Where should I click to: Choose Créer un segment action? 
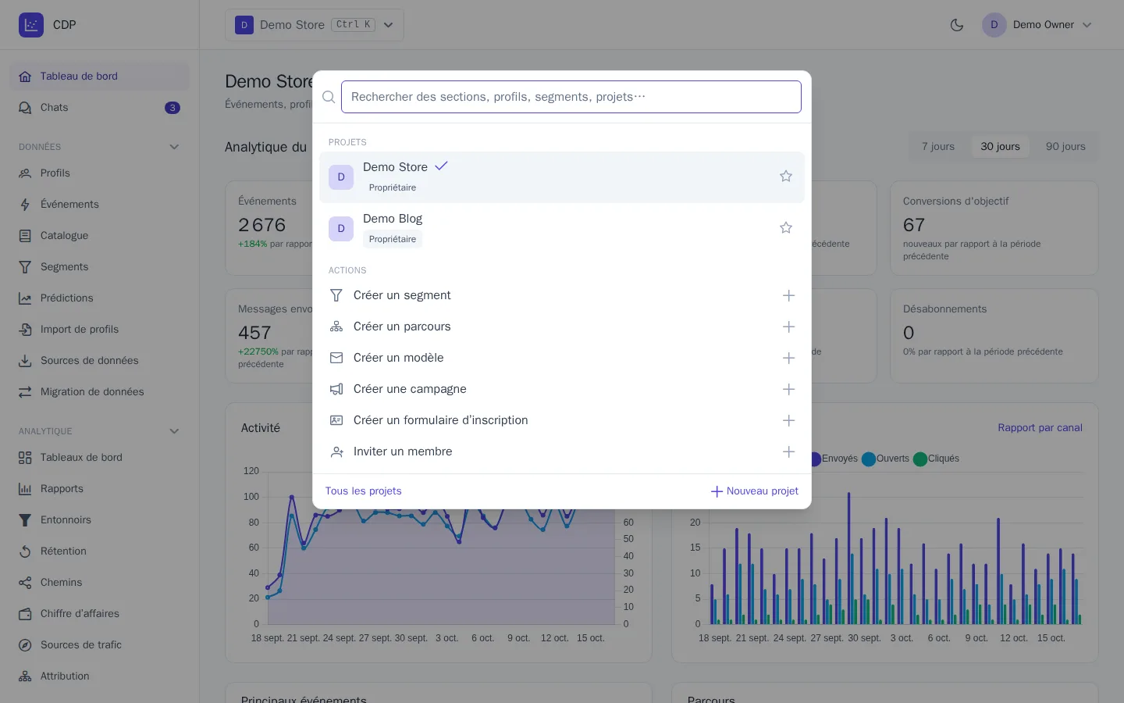562,295
